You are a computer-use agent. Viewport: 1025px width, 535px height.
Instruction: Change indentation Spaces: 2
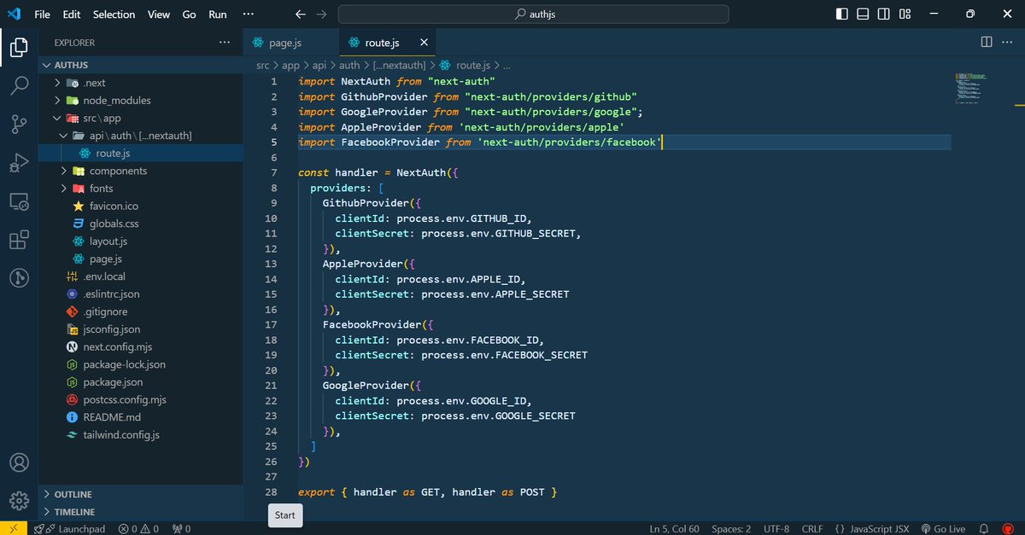731,528
